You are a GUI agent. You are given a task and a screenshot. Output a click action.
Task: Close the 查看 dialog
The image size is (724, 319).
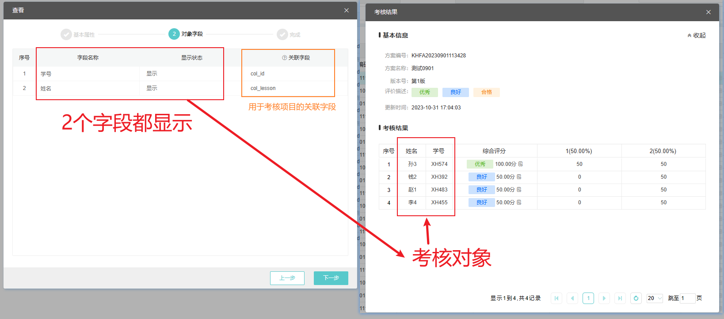click(x=347, y=10)
